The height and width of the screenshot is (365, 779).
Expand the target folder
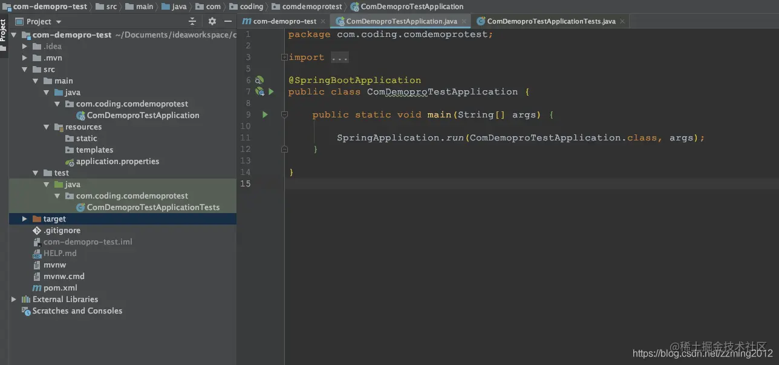pyautogui.click(x=25, y=219)
